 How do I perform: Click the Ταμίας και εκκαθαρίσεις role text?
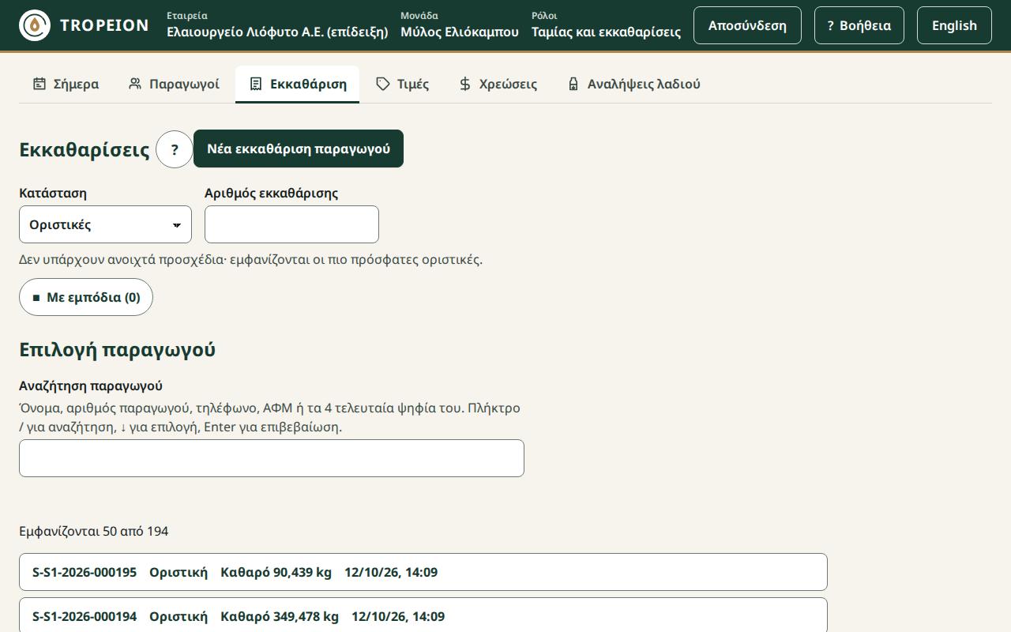606,32
